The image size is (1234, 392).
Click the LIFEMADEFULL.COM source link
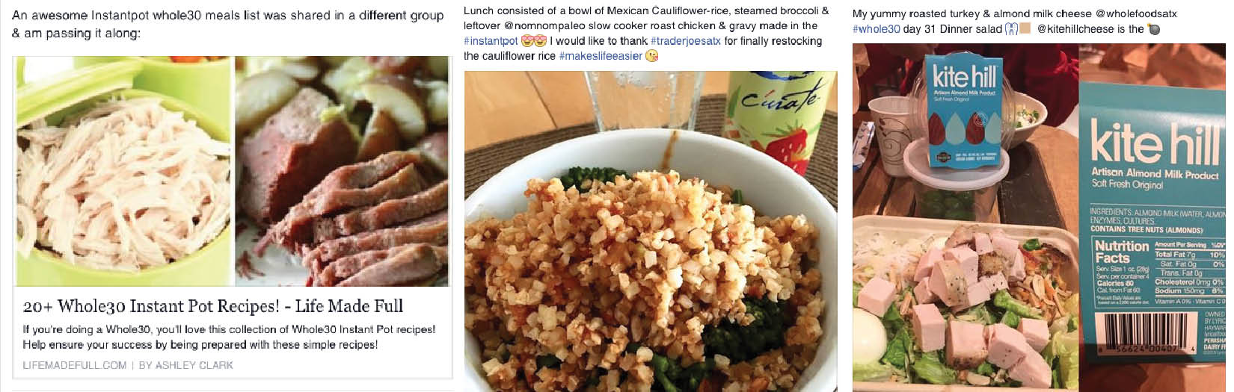(75, 365)
